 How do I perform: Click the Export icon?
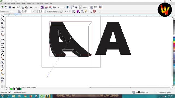(x=51, y=7)
